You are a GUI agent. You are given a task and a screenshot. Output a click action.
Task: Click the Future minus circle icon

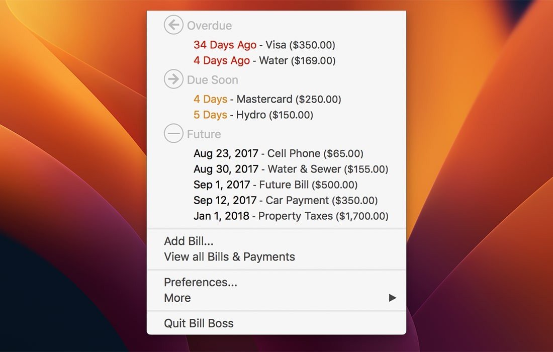(173, 134)
